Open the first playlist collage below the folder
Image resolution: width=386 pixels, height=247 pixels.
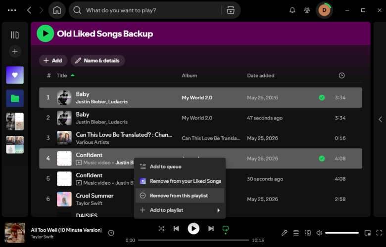pos(15,122)
